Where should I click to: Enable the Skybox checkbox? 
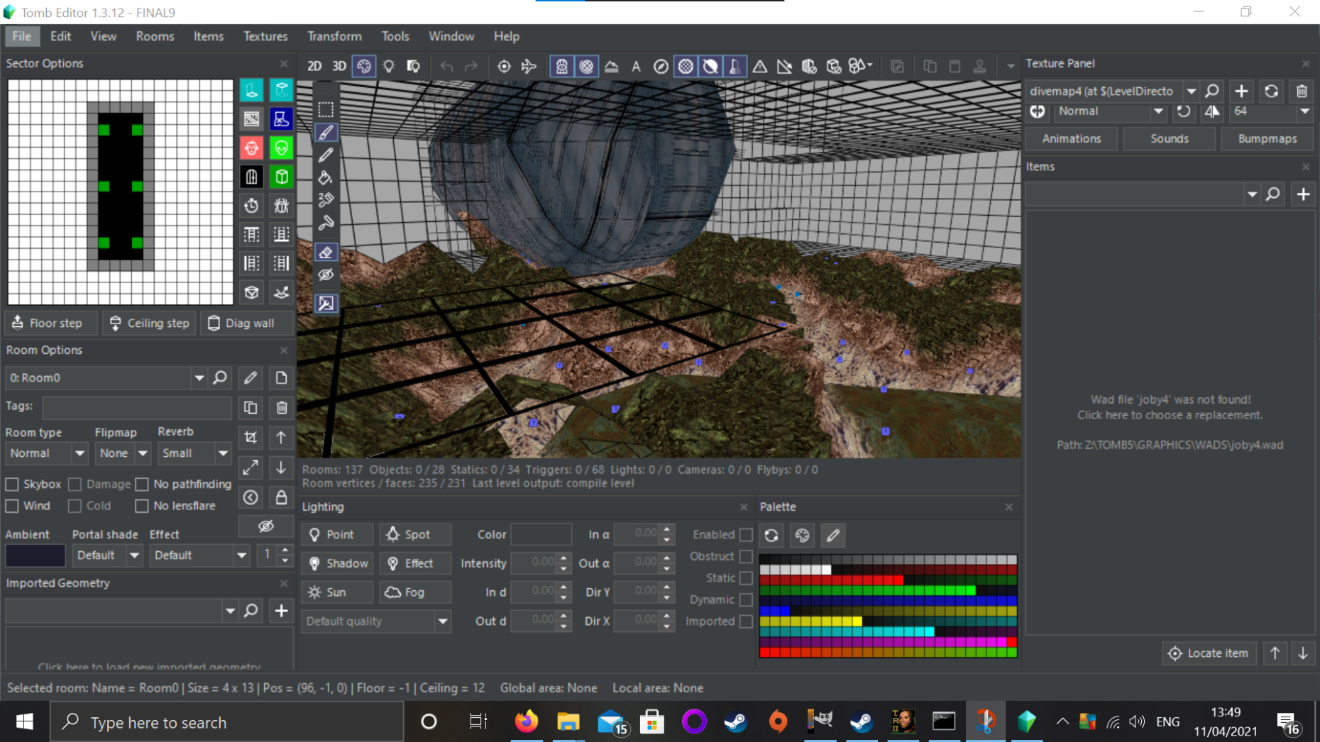pos(12,484)
